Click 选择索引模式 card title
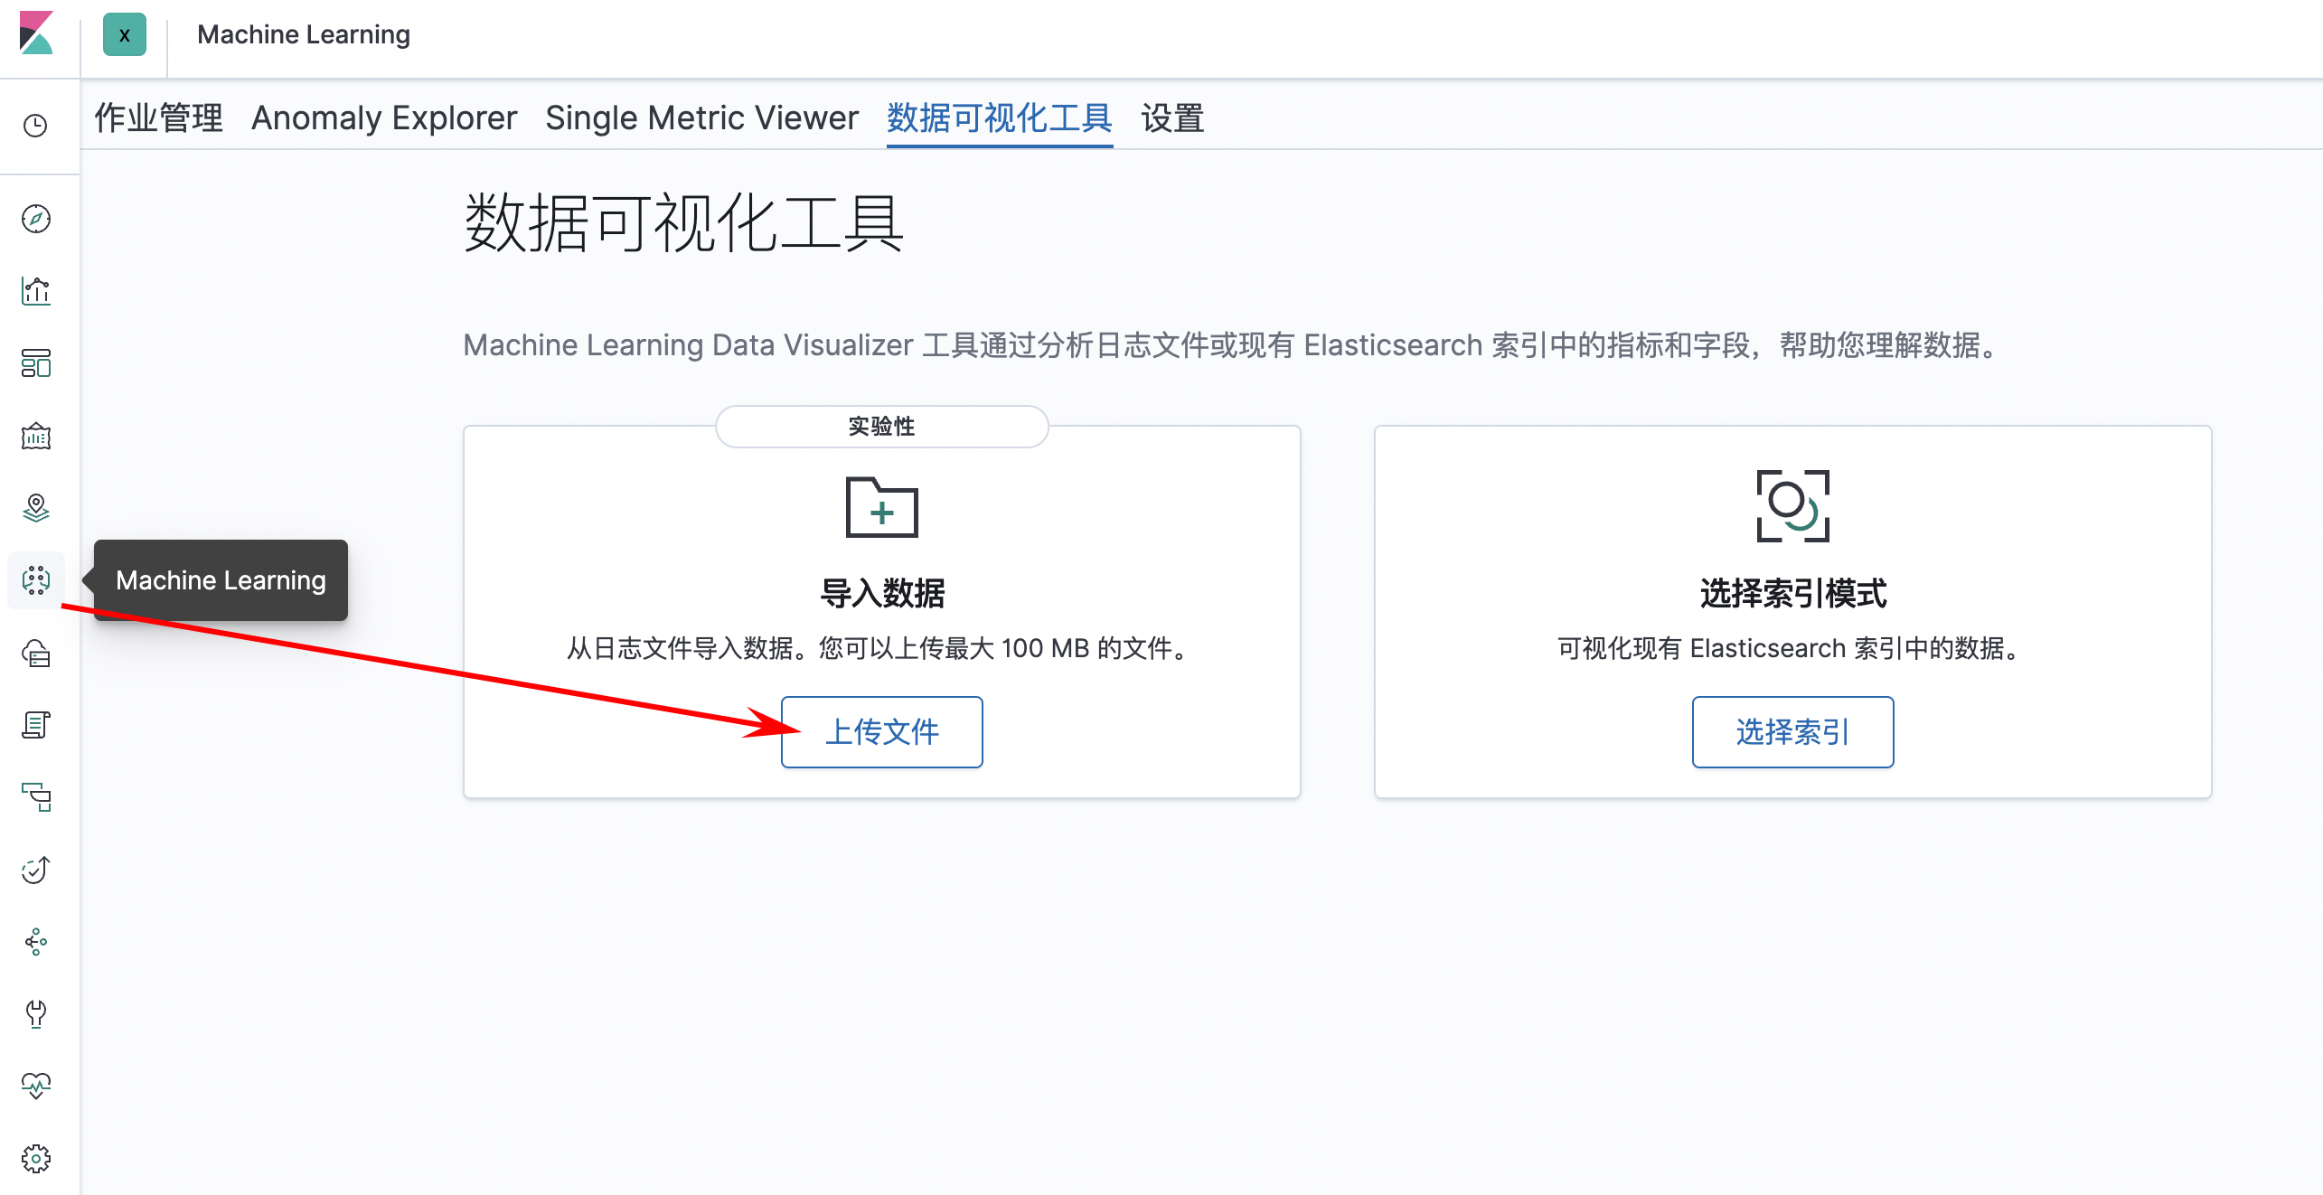This screenshot has height=1195, width=2323. tap(1792, 594)
